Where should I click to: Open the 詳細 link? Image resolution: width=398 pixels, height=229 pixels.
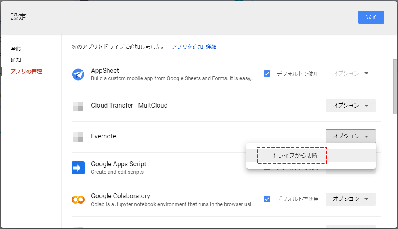tap(211, 47)
